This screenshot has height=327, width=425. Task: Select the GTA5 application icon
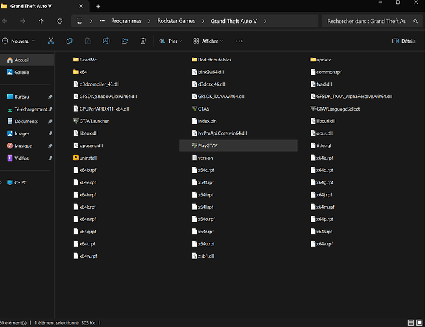200,109
